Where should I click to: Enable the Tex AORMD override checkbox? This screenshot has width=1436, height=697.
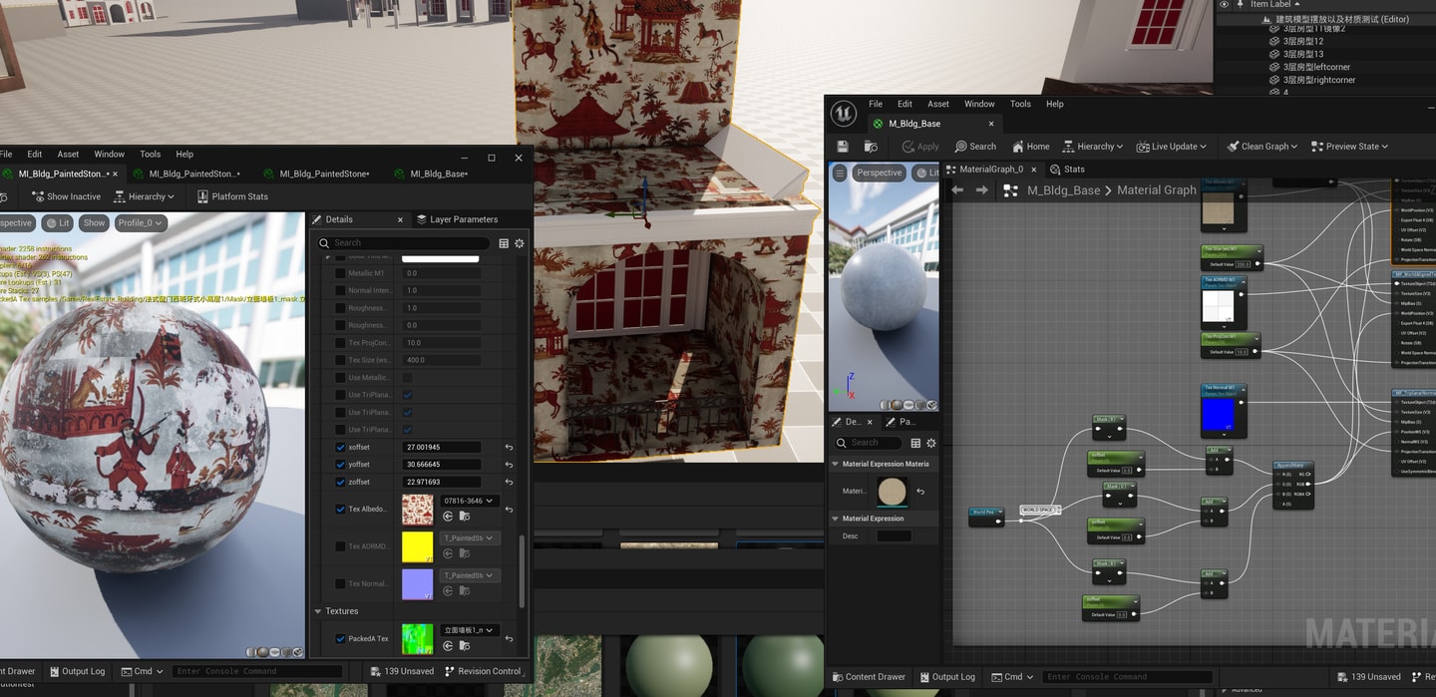tap(340, 546)
